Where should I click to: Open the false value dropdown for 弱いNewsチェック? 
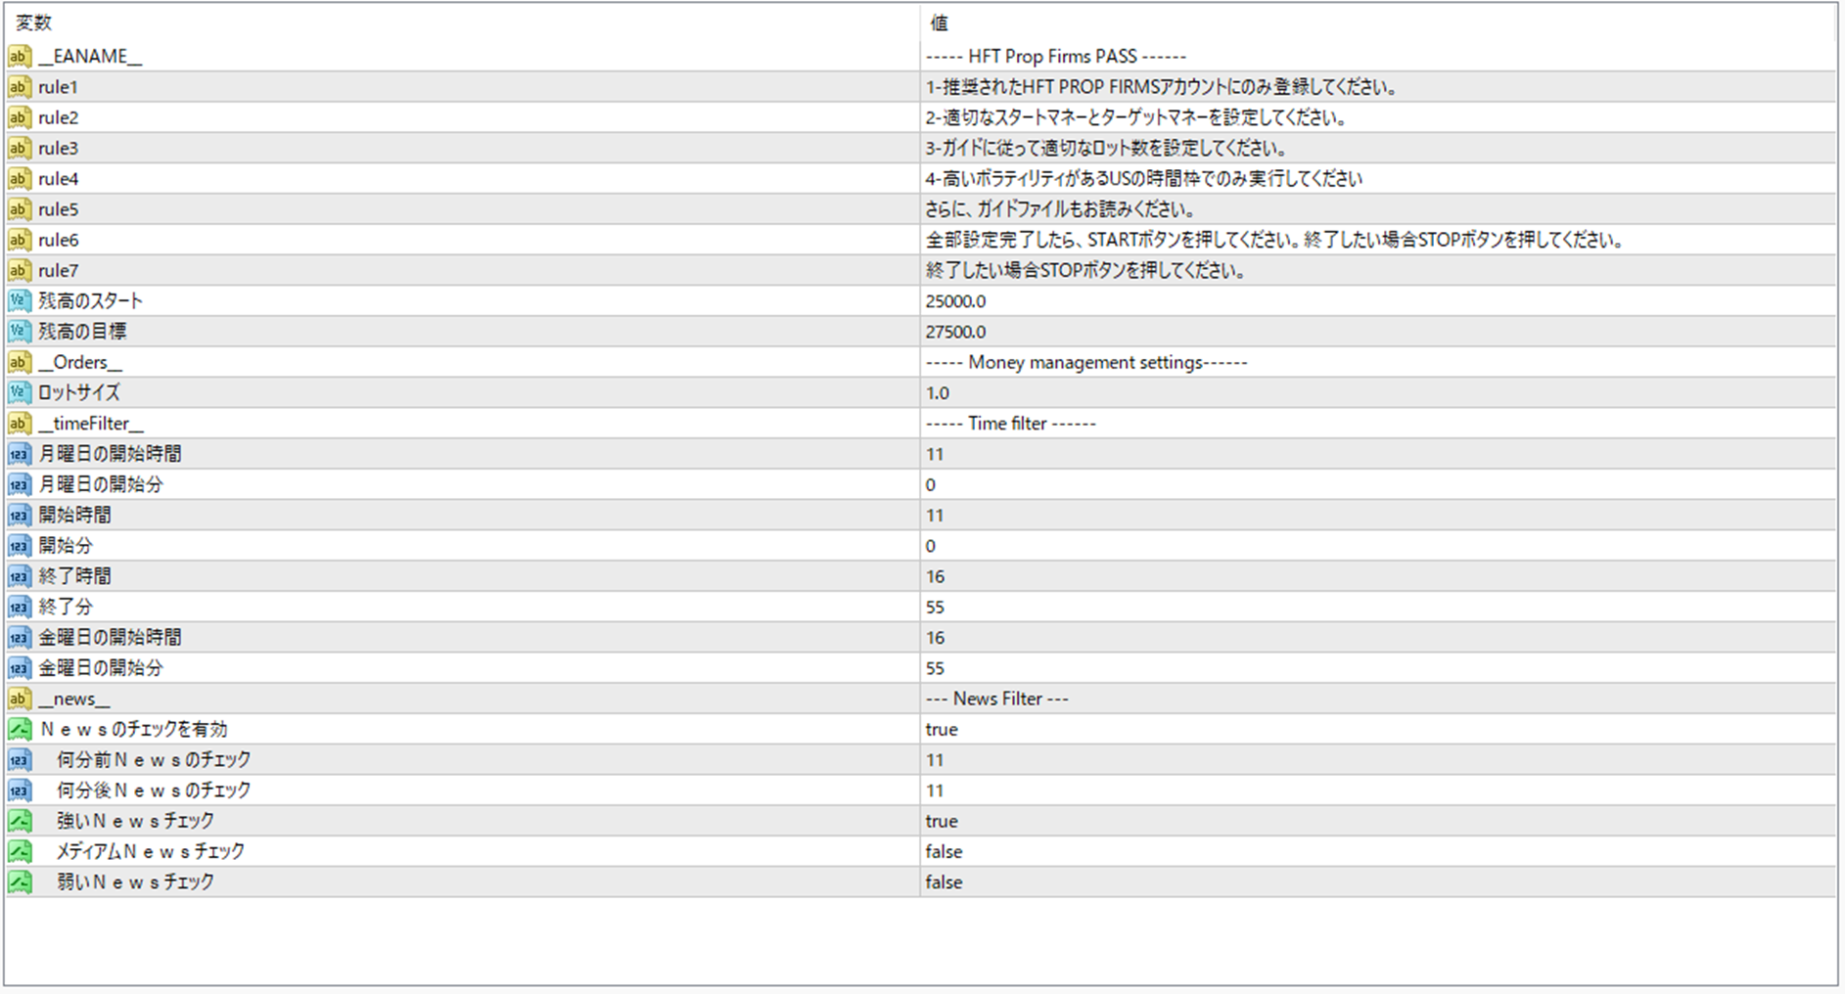tap(944, 882)
